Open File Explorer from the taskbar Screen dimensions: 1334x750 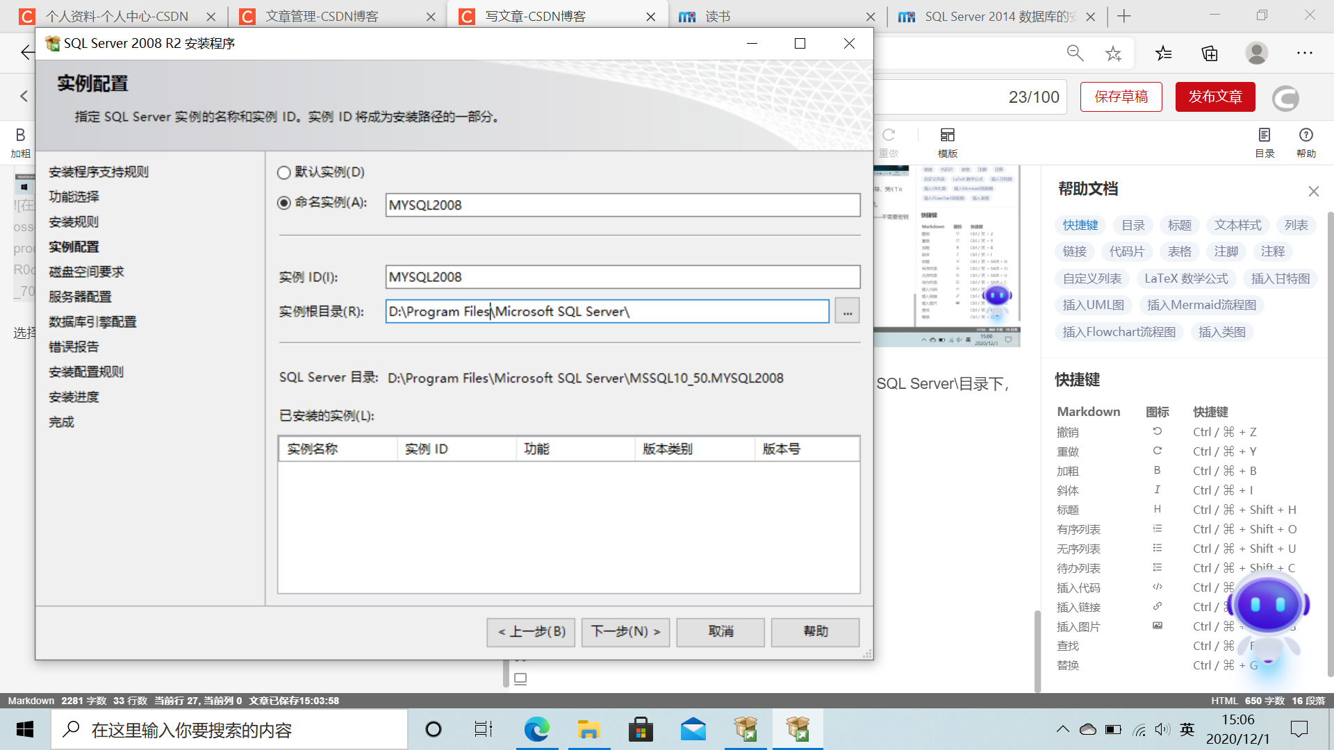click(588, 729)
